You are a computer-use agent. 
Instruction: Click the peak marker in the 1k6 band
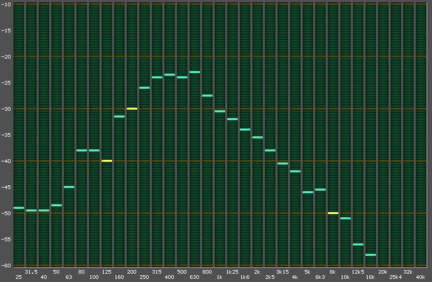(x=245, y=130)
